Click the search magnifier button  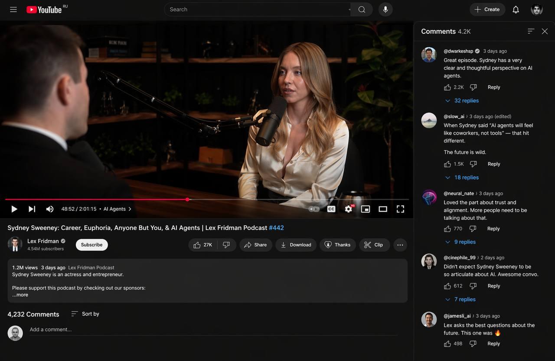click(x=362, y=10)
